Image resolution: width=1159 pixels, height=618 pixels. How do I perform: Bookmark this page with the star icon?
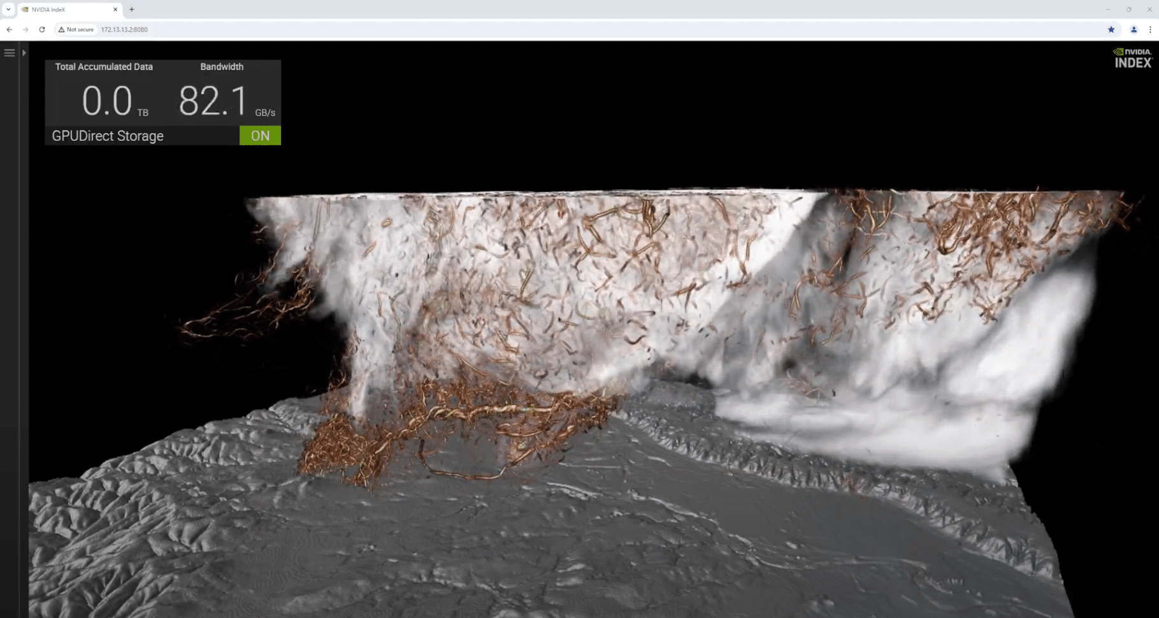(1111, 29)
